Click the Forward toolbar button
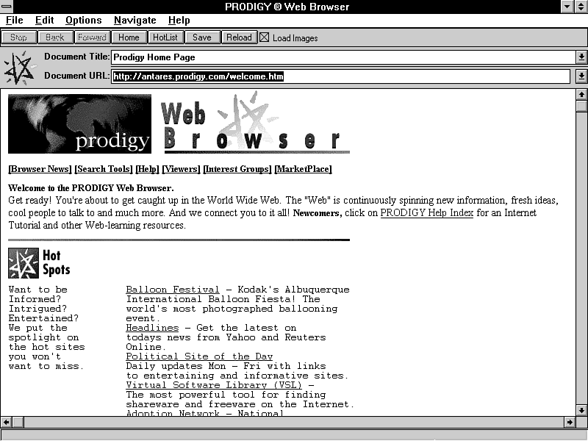This screenshot has width=588, height=441. [x=92, y=37]
